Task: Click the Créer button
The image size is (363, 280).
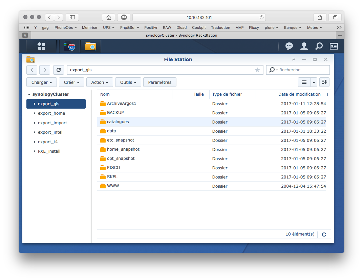Action: click(x=71, y=82)
